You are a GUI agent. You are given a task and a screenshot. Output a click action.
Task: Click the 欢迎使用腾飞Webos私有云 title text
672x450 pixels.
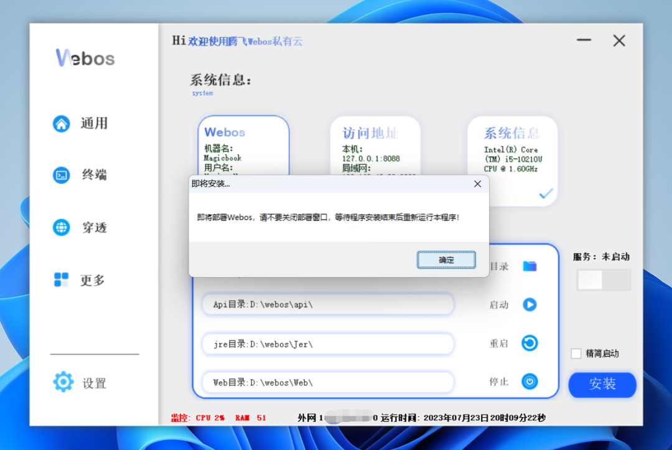coord(245,42)
